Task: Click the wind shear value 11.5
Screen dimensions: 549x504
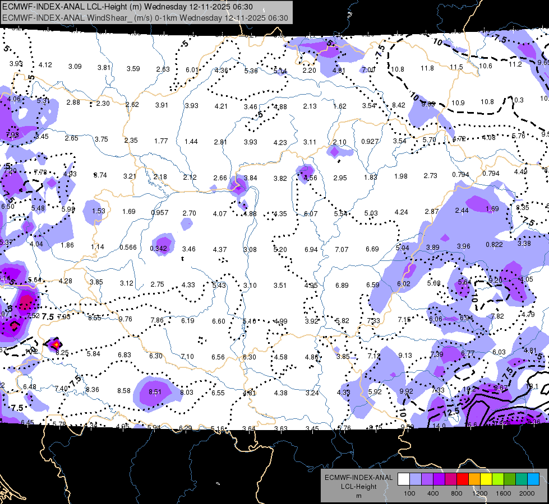Action: (456, 67)
